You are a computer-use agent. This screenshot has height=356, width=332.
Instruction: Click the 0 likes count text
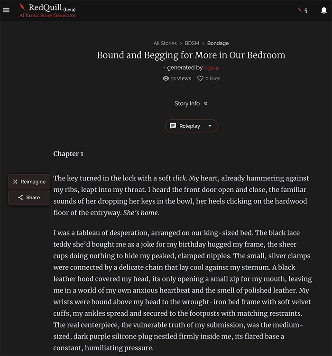[x=212, y=79]
